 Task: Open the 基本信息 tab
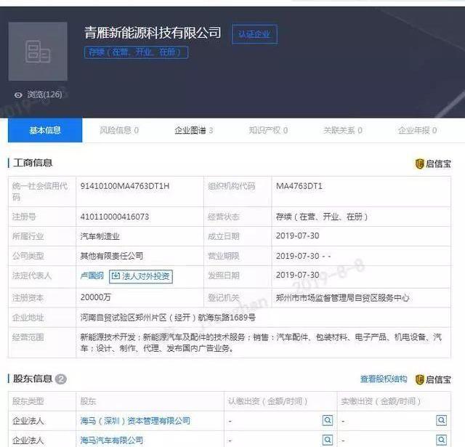[45, 130]
